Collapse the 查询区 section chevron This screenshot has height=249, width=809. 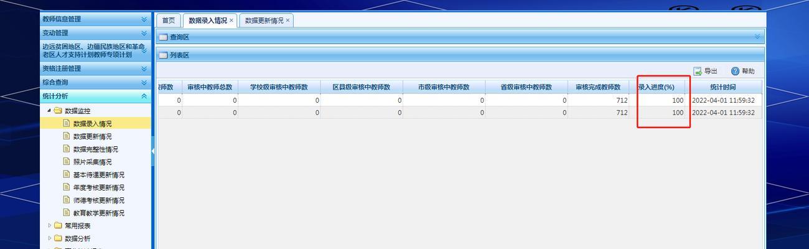tap(757, 37)
